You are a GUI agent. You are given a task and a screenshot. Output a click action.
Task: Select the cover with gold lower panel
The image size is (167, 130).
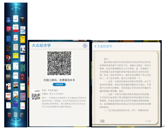point(16,94)
